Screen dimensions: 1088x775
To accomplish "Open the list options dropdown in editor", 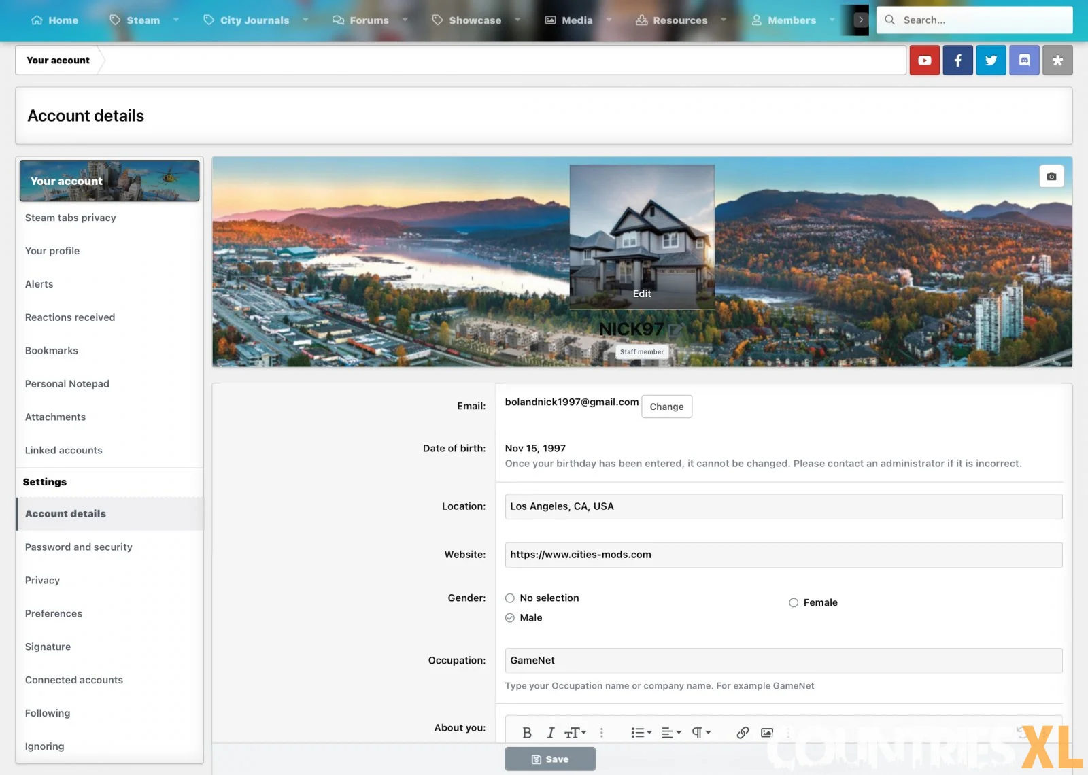I will (x=641, y=732).
